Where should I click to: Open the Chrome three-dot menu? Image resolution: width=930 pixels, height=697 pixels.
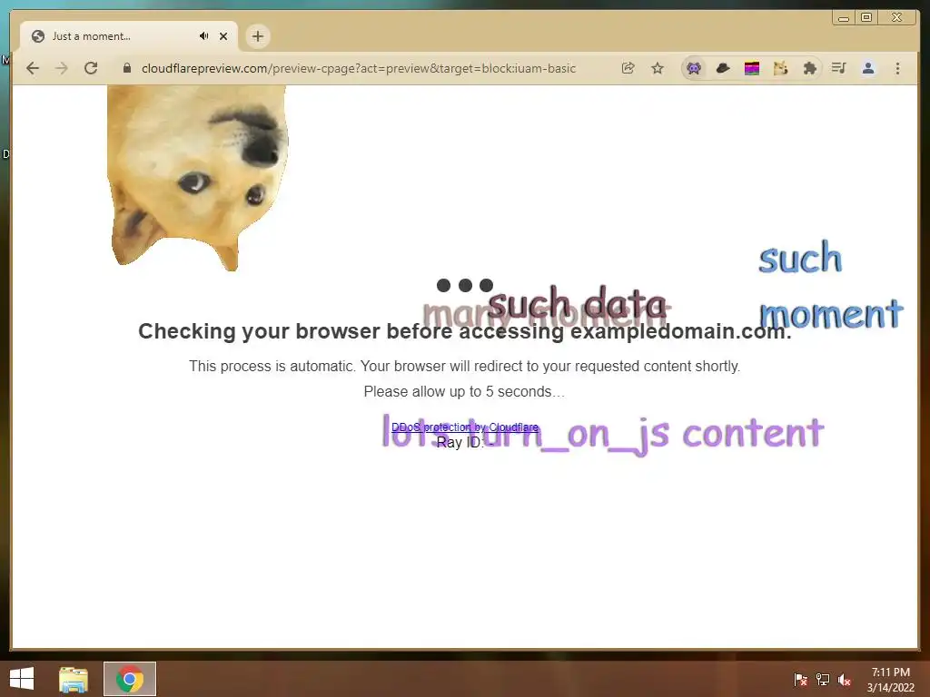point(897,68)
